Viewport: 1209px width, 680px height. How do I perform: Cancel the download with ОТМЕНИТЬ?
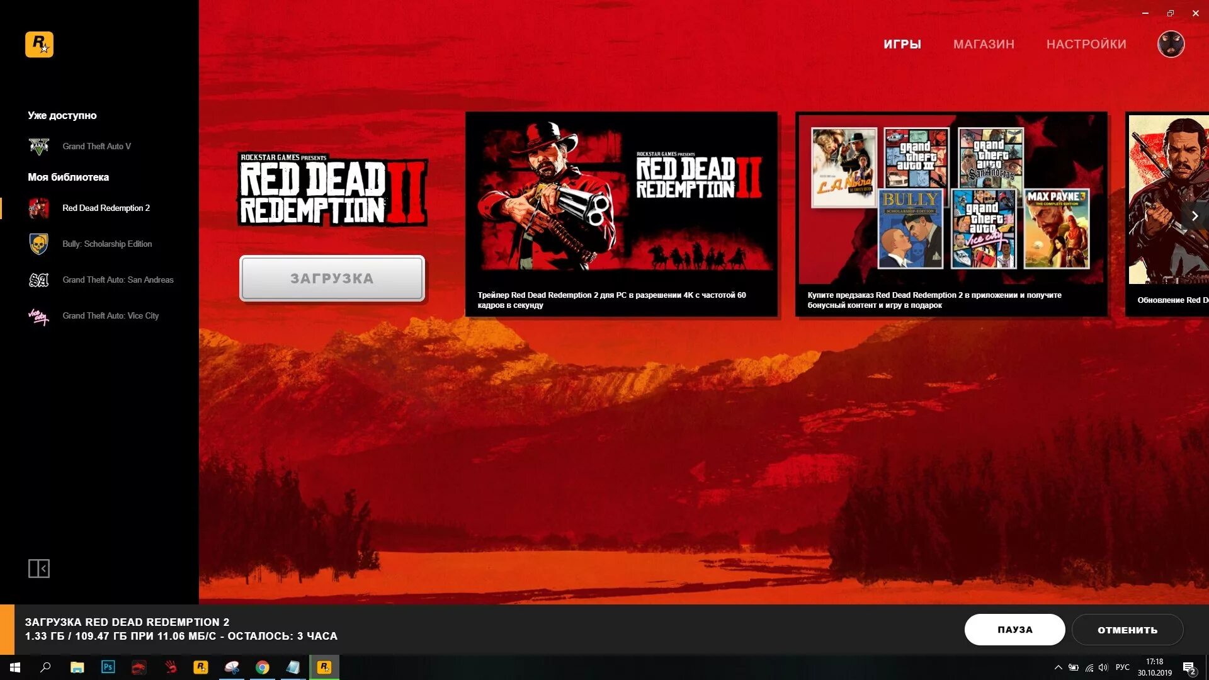pos(1128,630)
